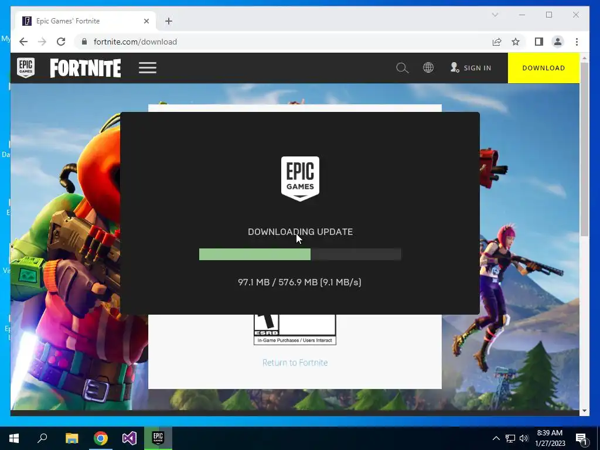Click the download progress bar
The height and width of the screenshot is (450, 600).
(300, 254)
